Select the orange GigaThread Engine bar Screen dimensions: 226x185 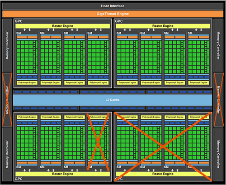click(113, 14)
